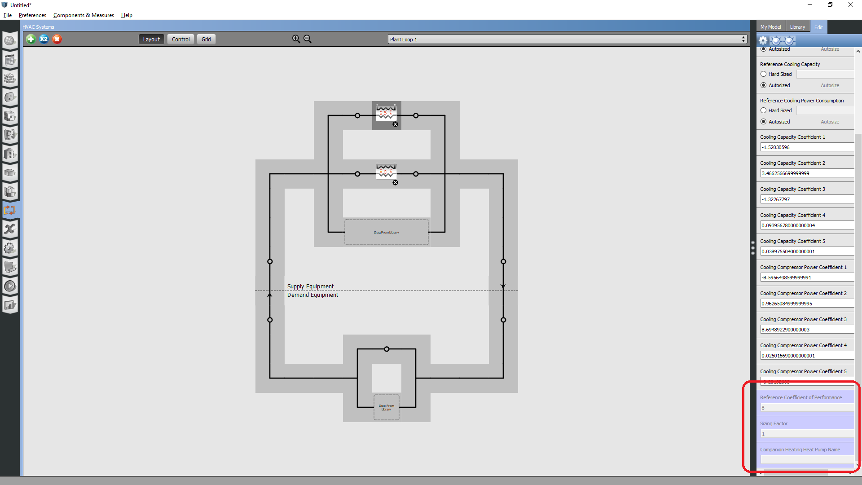Screen dimensions: 862x485
Task: Select Autosized radio under Reference Cooling Power Consumption
Action: [764, 122]
